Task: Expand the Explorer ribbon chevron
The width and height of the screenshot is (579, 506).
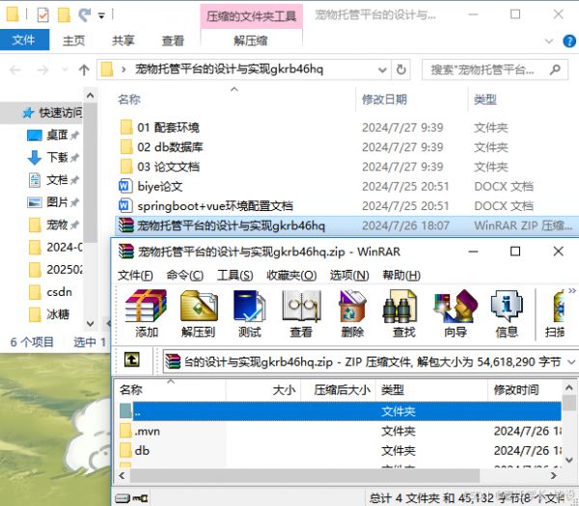Action: [x=549, y=40]
